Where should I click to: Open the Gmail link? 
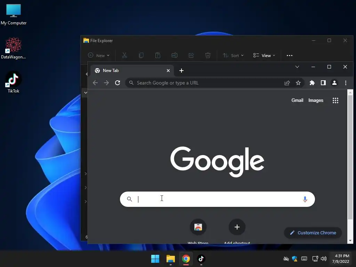(x=297, y=100)
